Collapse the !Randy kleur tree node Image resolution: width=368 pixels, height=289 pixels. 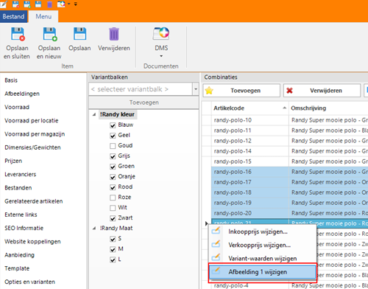pos(94,114)
